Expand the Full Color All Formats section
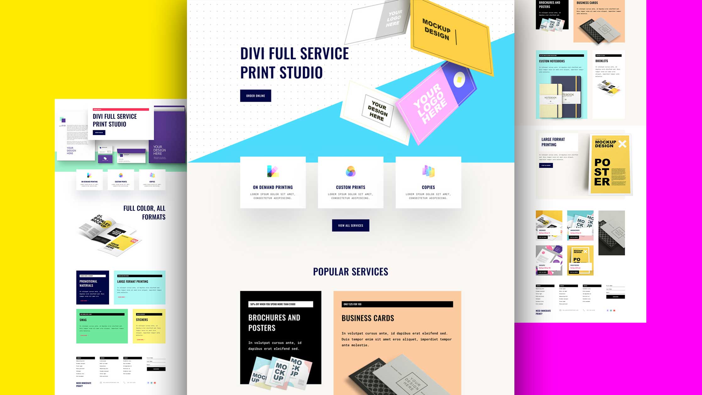 (x=144, y=212)
